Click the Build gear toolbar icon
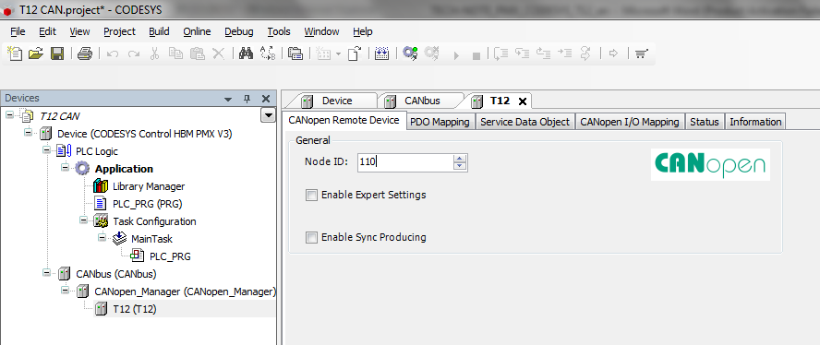Screen dimensions: 820x345 [410, 54]
